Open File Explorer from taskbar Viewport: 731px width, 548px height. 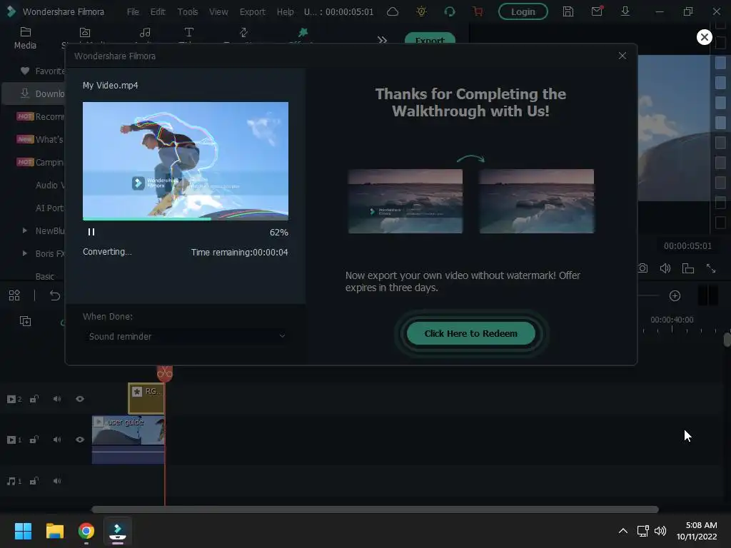(x=54, y=531)
